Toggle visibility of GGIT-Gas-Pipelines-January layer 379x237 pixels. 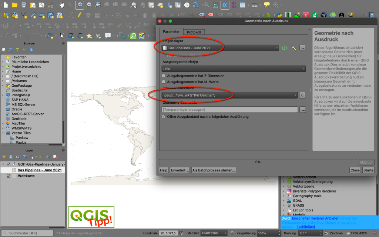coord(9,164)
